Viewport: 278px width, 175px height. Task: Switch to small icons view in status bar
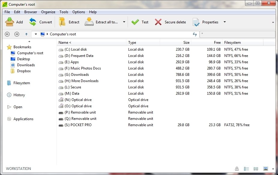pyautogui.click(x=256, y=169)
